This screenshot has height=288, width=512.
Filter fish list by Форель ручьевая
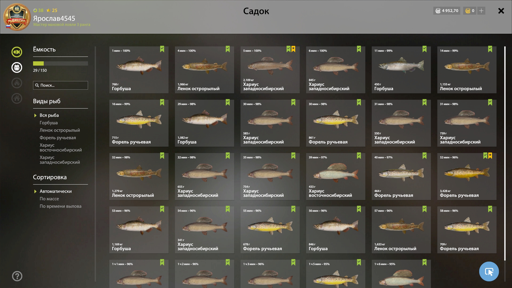(58, 138)
